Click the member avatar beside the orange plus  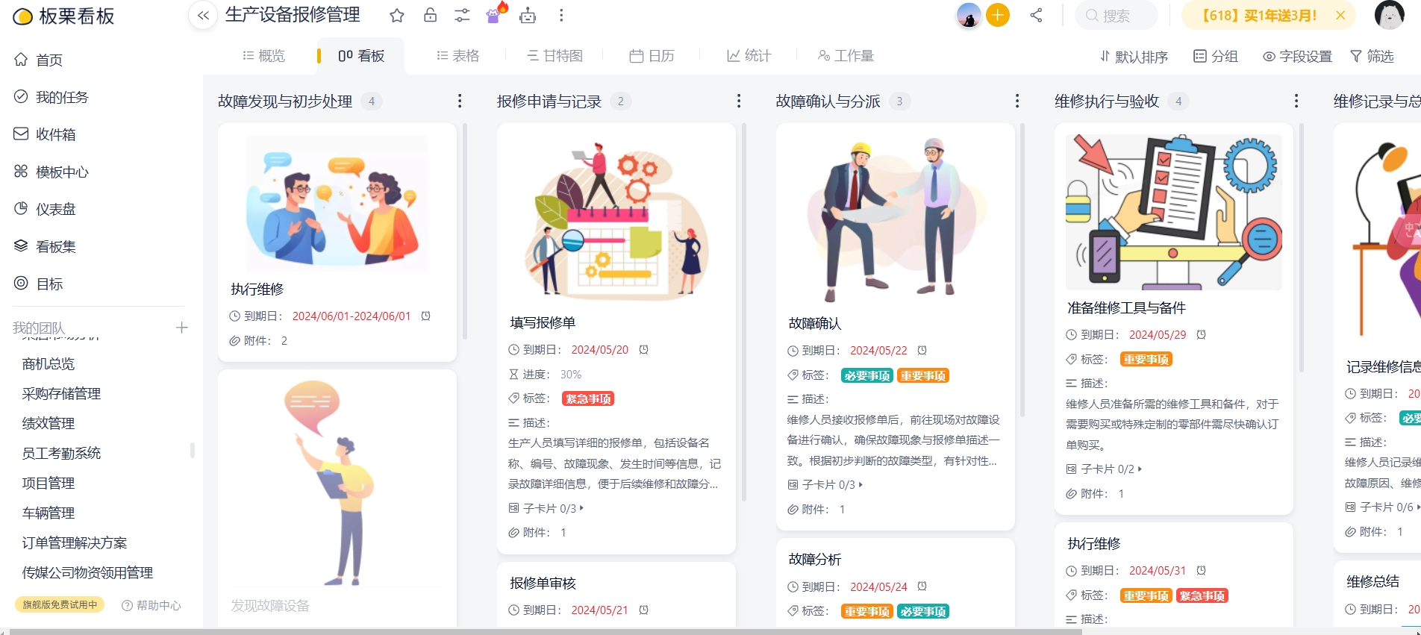click(969, 15)
